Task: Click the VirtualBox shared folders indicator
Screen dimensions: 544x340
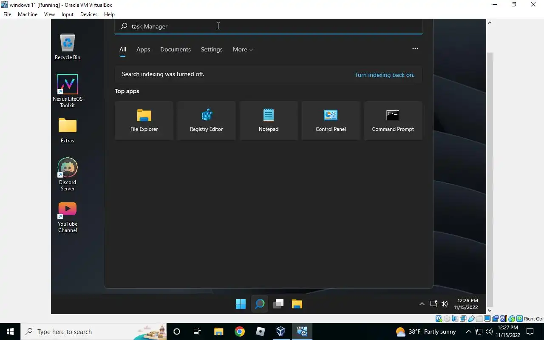Action: pos(479,319)
